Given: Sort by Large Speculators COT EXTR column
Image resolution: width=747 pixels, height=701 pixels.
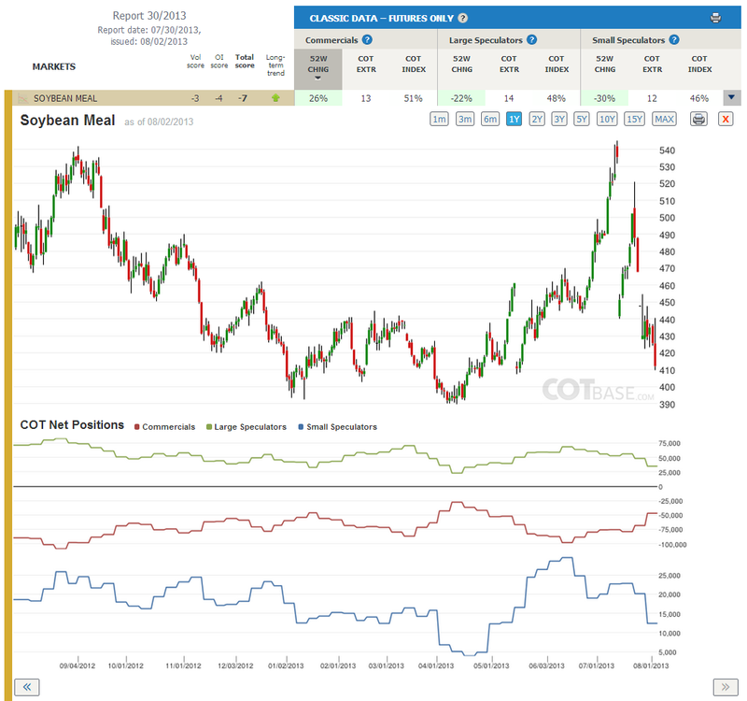Looking at the screenshot, I should coord(509,64).
